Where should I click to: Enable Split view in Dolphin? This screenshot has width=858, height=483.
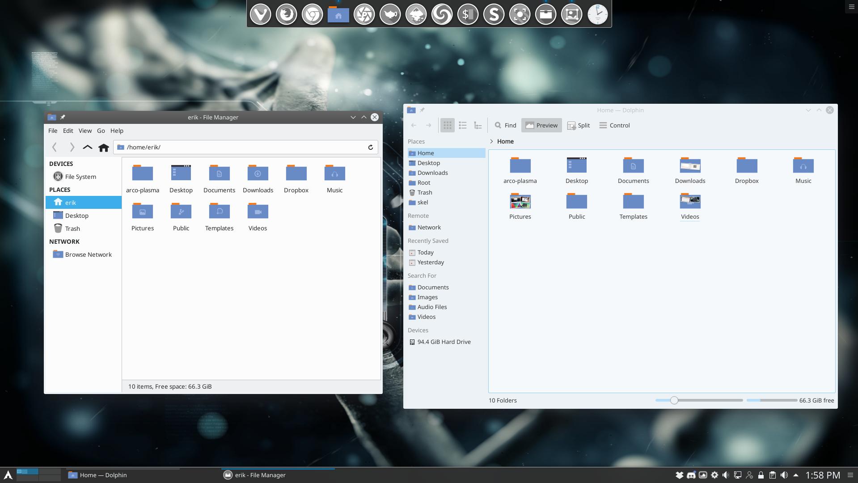(x=578, y=125)
